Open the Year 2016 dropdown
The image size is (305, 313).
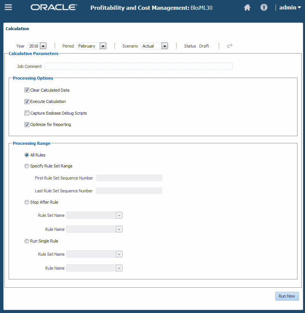click(43, 46)
